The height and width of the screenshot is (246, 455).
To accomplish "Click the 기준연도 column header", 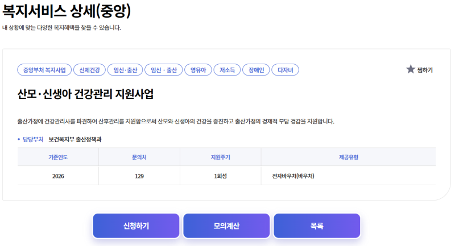I will click(x=58, y=157).
